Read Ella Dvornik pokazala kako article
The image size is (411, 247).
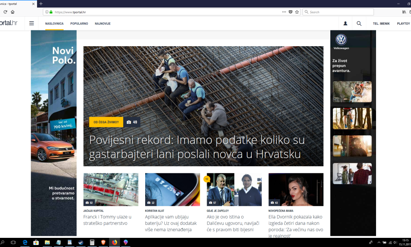pyautogui.click(x=296, y=226)
